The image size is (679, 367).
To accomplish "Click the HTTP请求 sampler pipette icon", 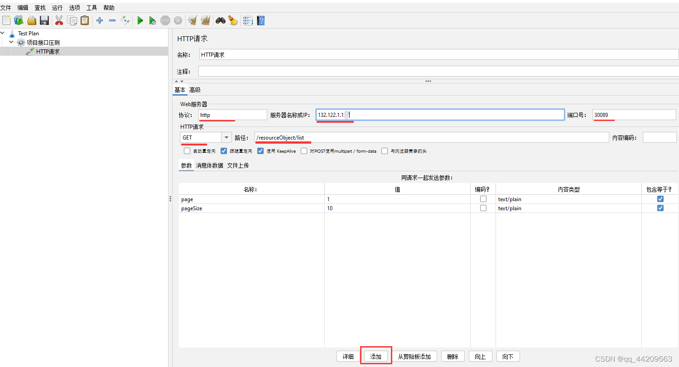I will [x=30, y=52].
